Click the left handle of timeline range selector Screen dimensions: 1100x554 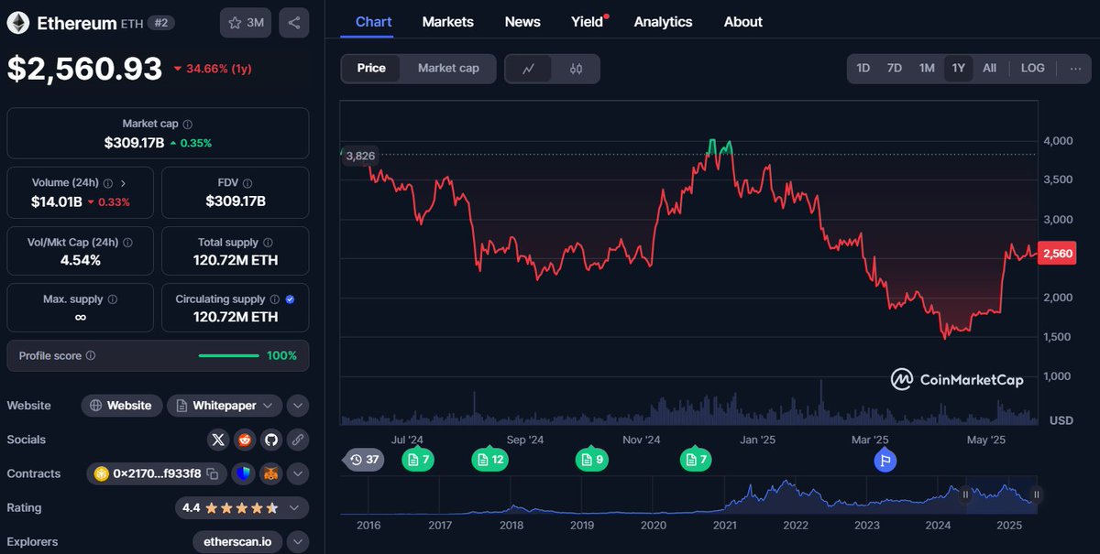tap(965, 494)
